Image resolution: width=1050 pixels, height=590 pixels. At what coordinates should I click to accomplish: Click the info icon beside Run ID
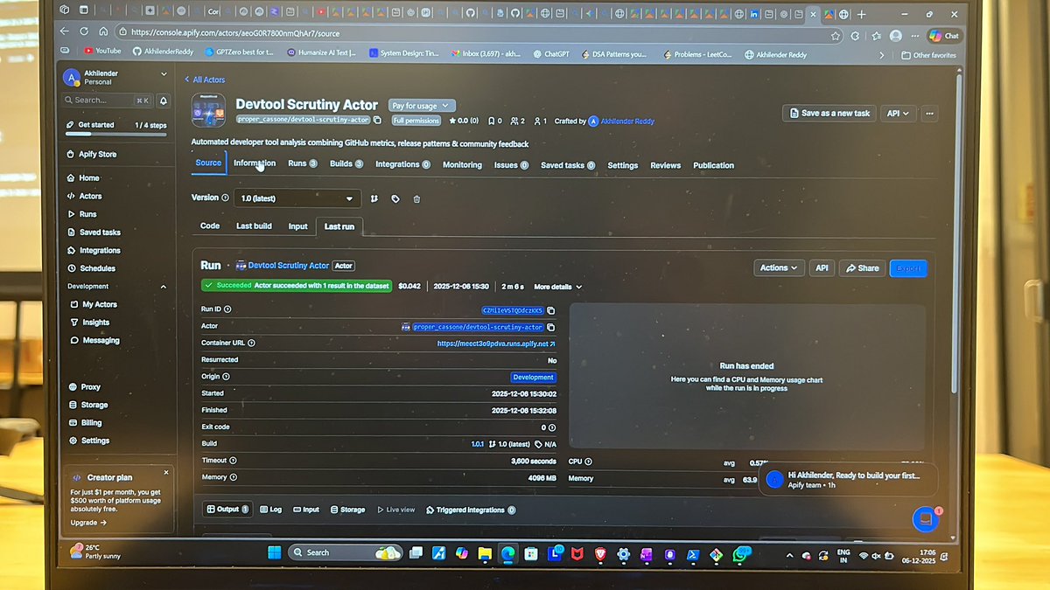[227, 309]
